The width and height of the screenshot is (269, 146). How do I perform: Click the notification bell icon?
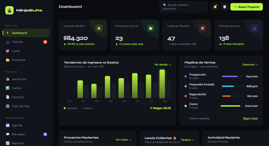(215, 7)
